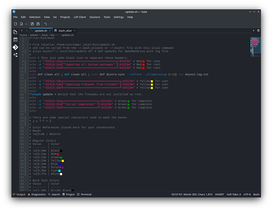Switch to the .bash_alias tab
Screen dimensions: 272x211
[65, 31]
